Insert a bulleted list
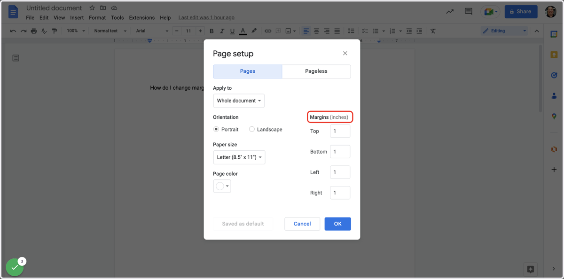 pos(376,31)
